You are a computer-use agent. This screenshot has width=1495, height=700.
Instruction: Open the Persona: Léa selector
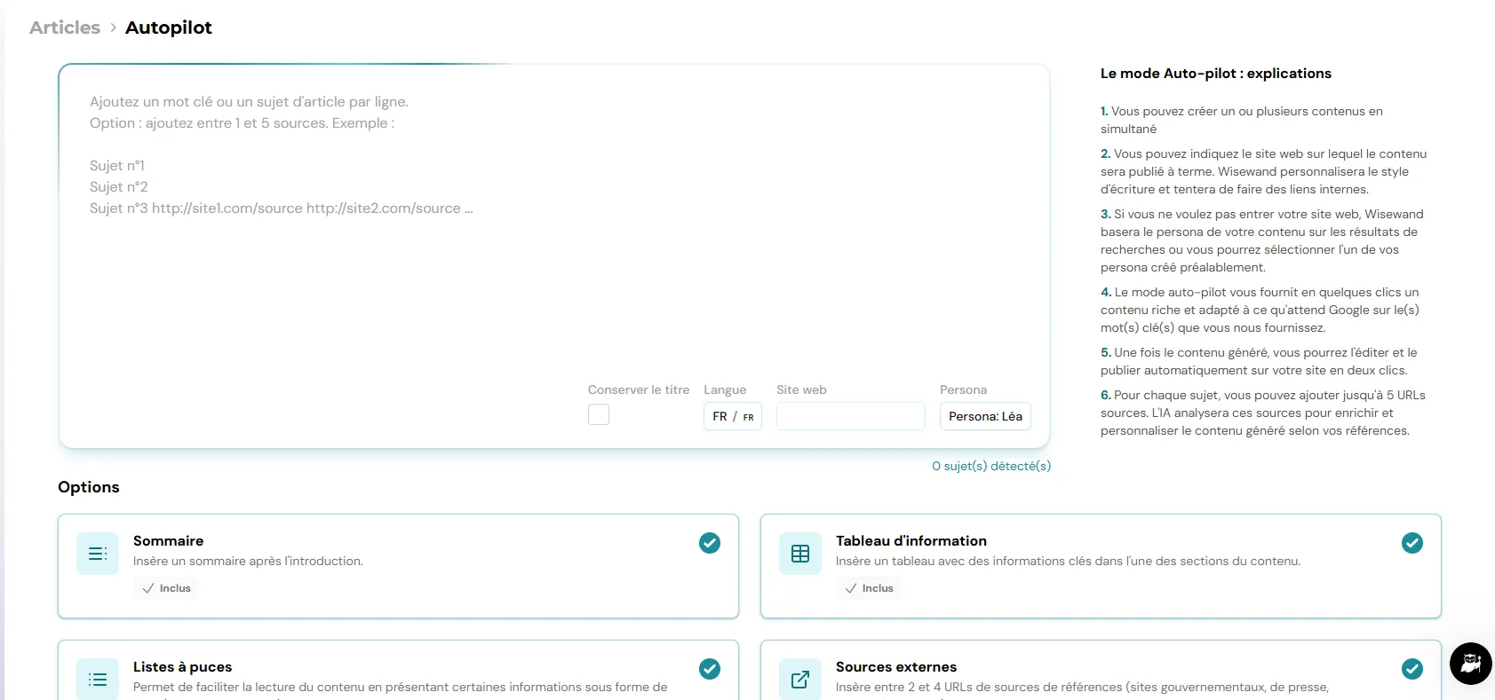pyautogui.click(x=985, y=416)
